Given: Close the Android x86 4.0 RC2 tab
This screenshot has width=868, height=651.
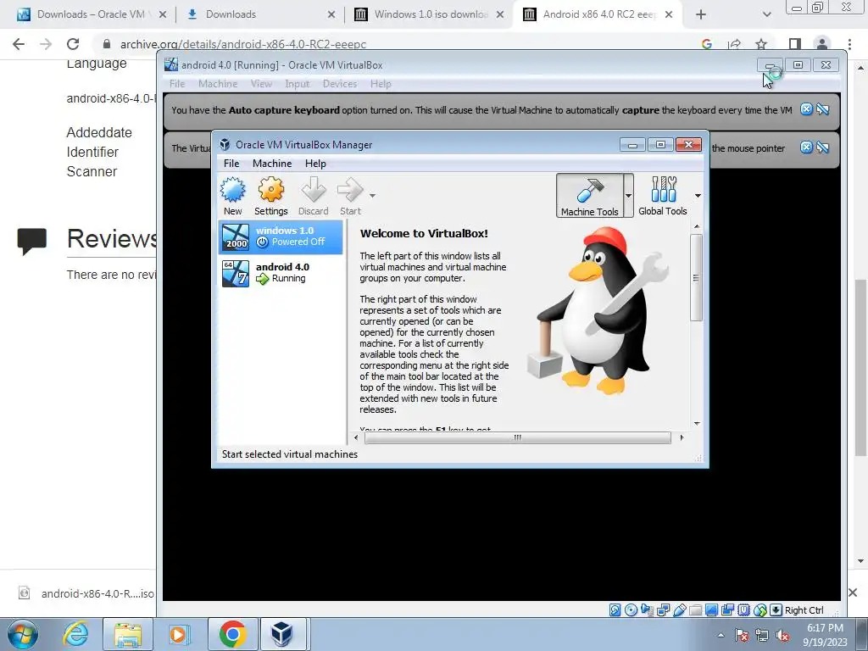Looking at the screenshot, I should (669, 14).
